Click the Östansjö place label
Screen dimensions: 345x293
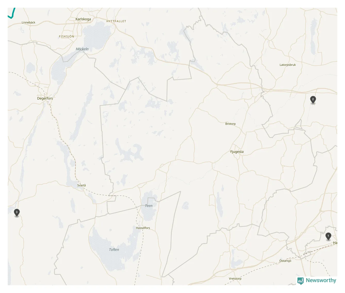(x=285, y=261)
